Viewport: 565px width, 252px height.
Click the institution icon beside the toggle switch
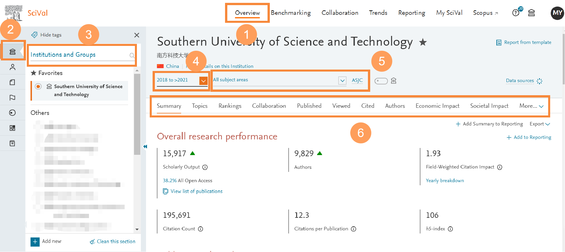394,81
